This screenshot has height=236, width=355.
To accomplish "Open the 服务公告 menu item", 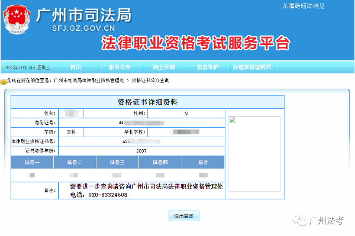I will tap(120, 67).
